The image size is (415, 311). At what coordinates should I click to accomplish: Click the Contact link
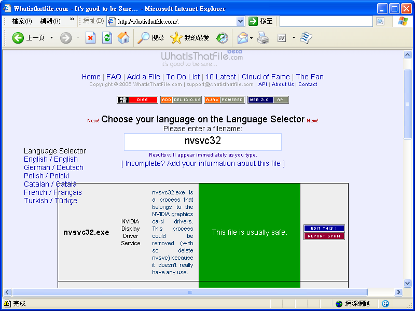(308, 84)
